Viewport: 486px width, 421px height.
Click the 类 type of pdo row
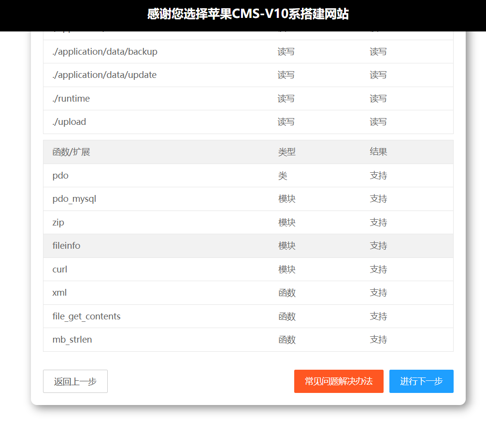coord(282,176)
